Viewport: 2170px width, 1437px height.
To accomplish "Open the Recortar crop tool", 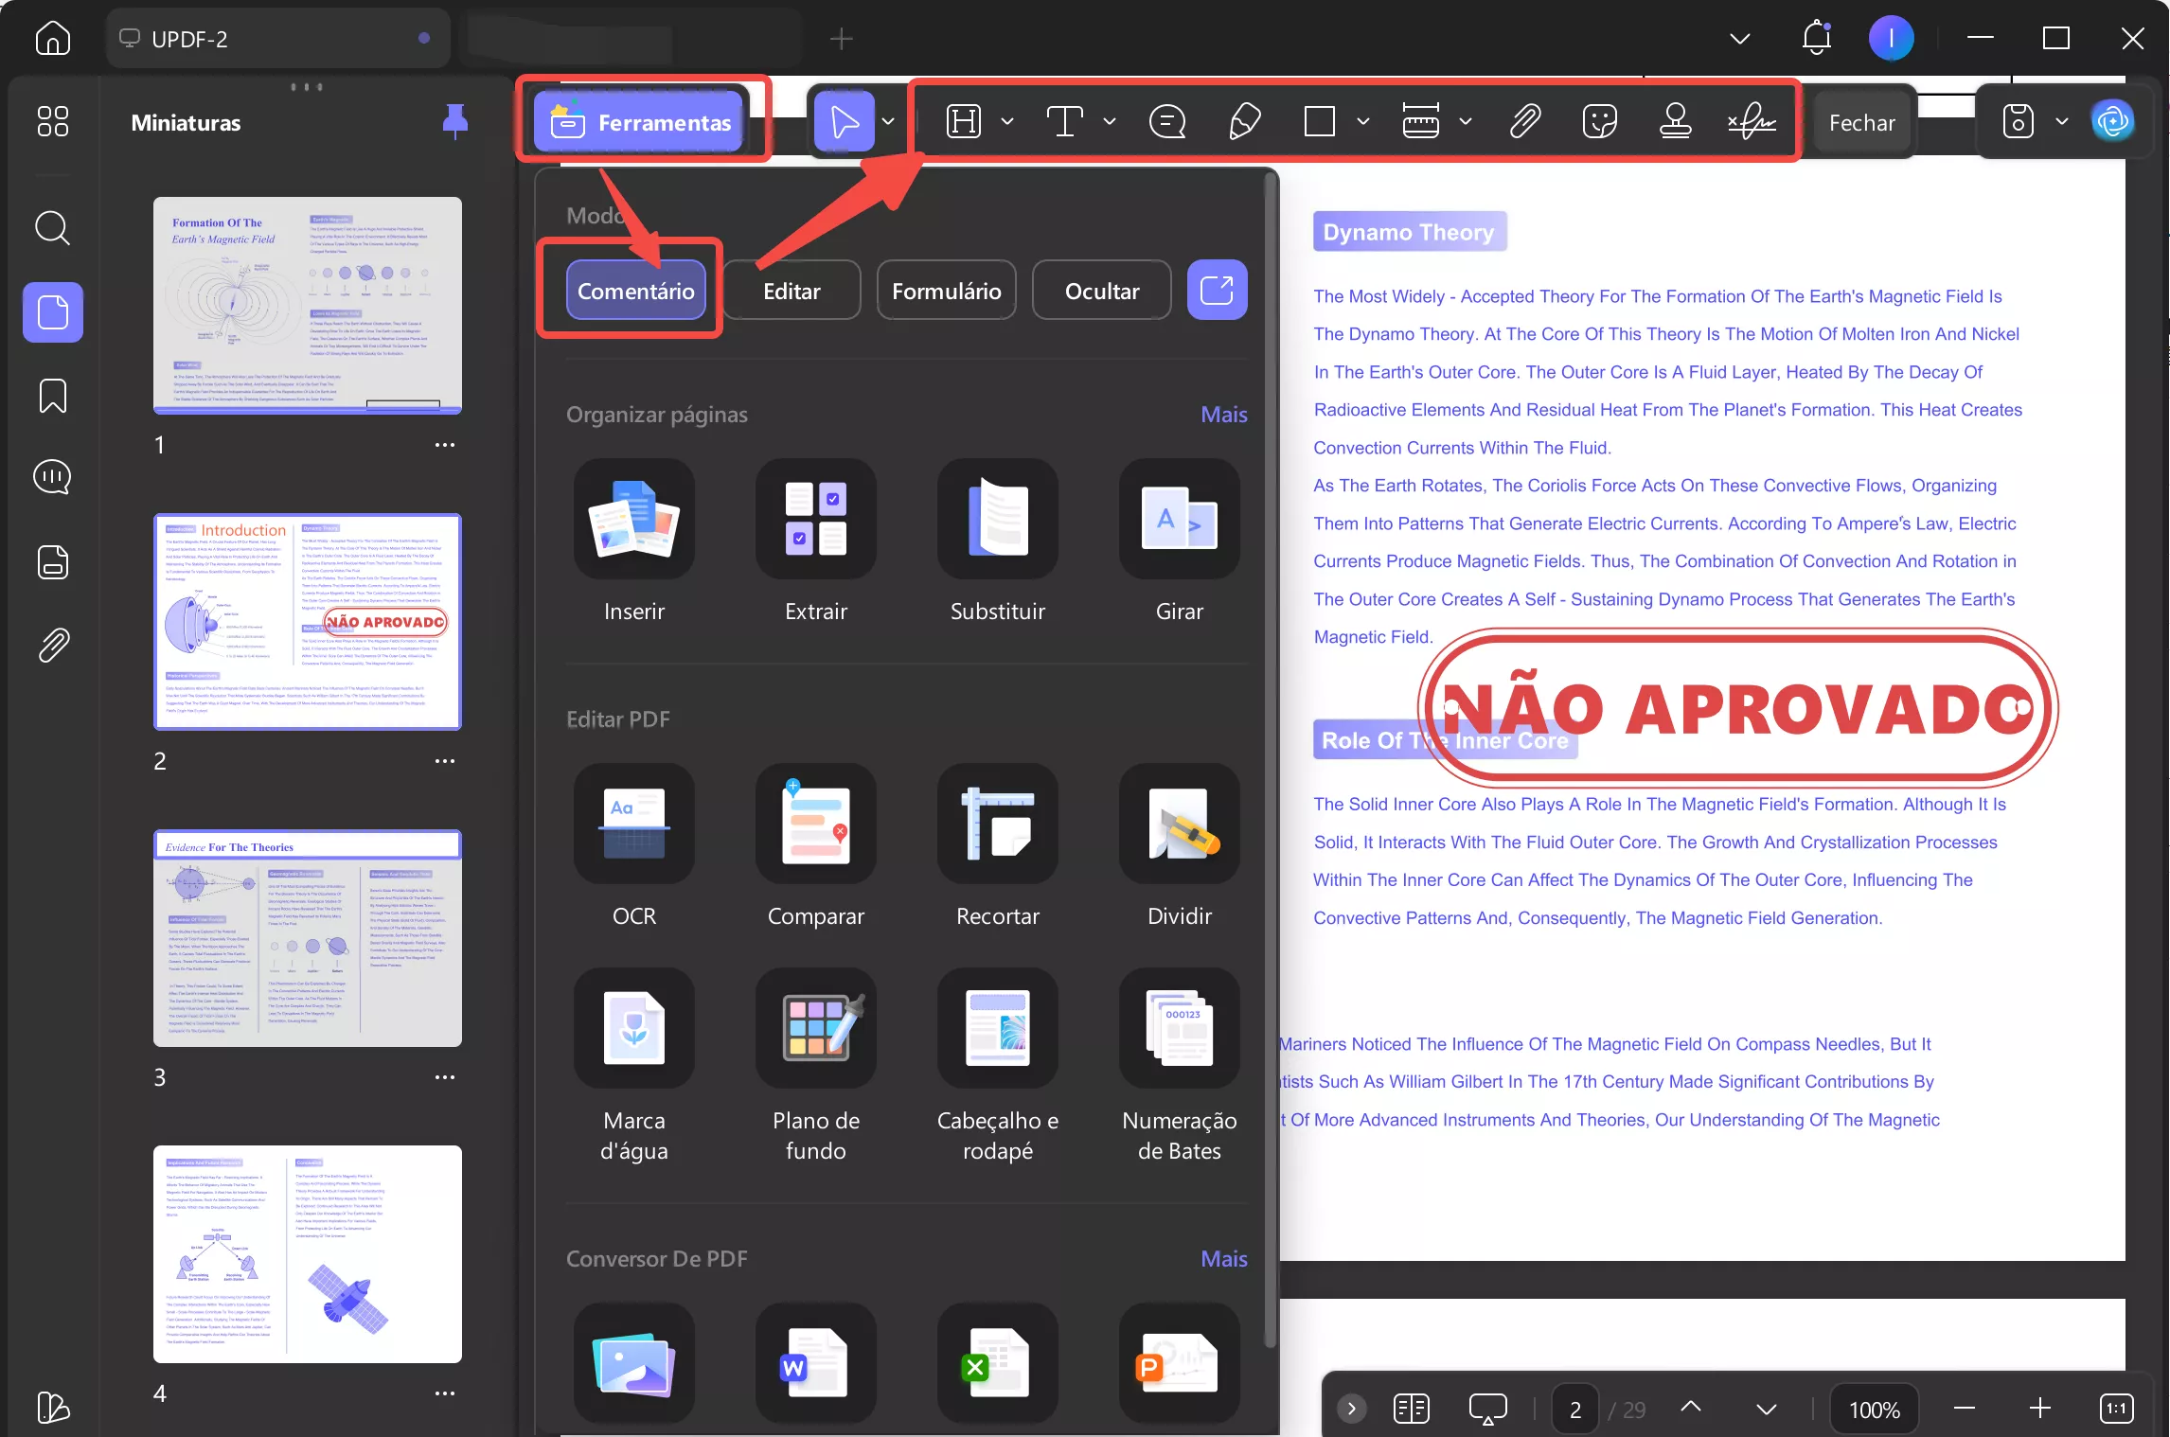I will pyautogui.click(x=997, y=825).
